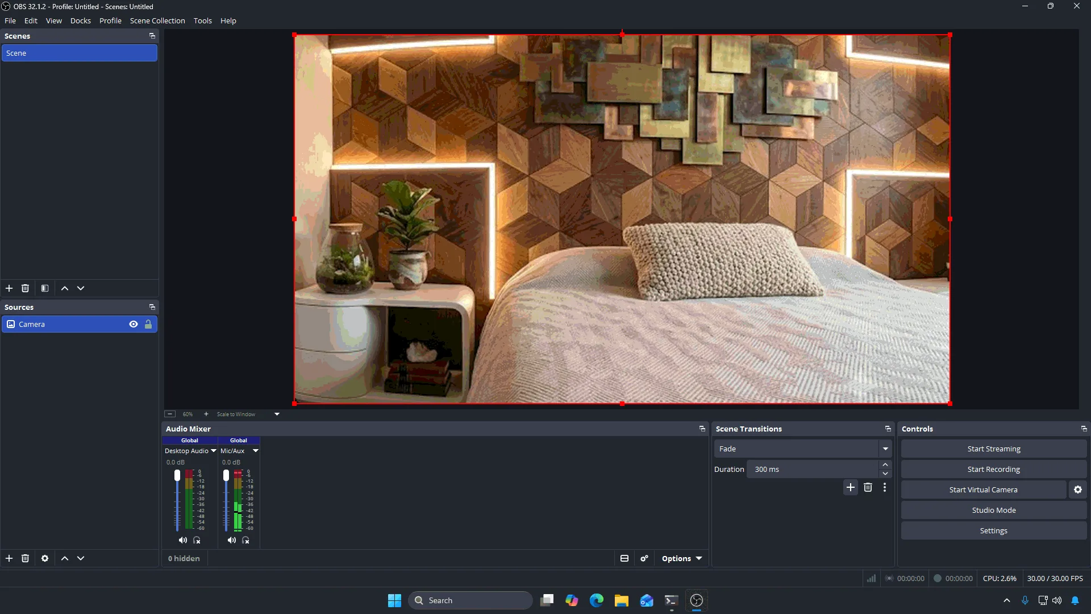Open audio mixer Options dropdown
This screenshot has width=1091, height=614.
682,558
